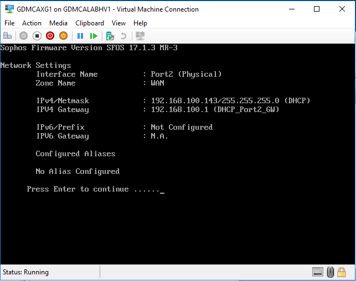
Task: Click the keyboard icon in status bar
Action: [318, 272]
